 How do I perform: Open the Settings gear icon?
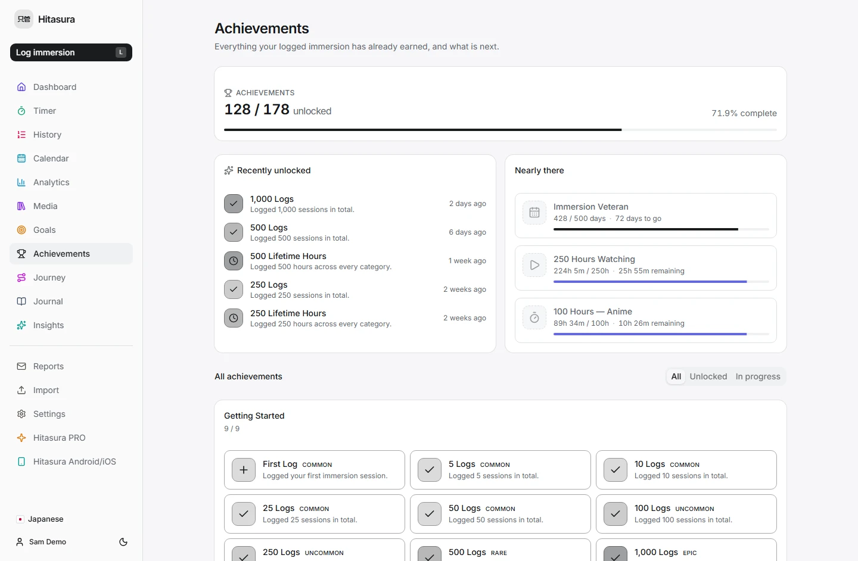21,414
